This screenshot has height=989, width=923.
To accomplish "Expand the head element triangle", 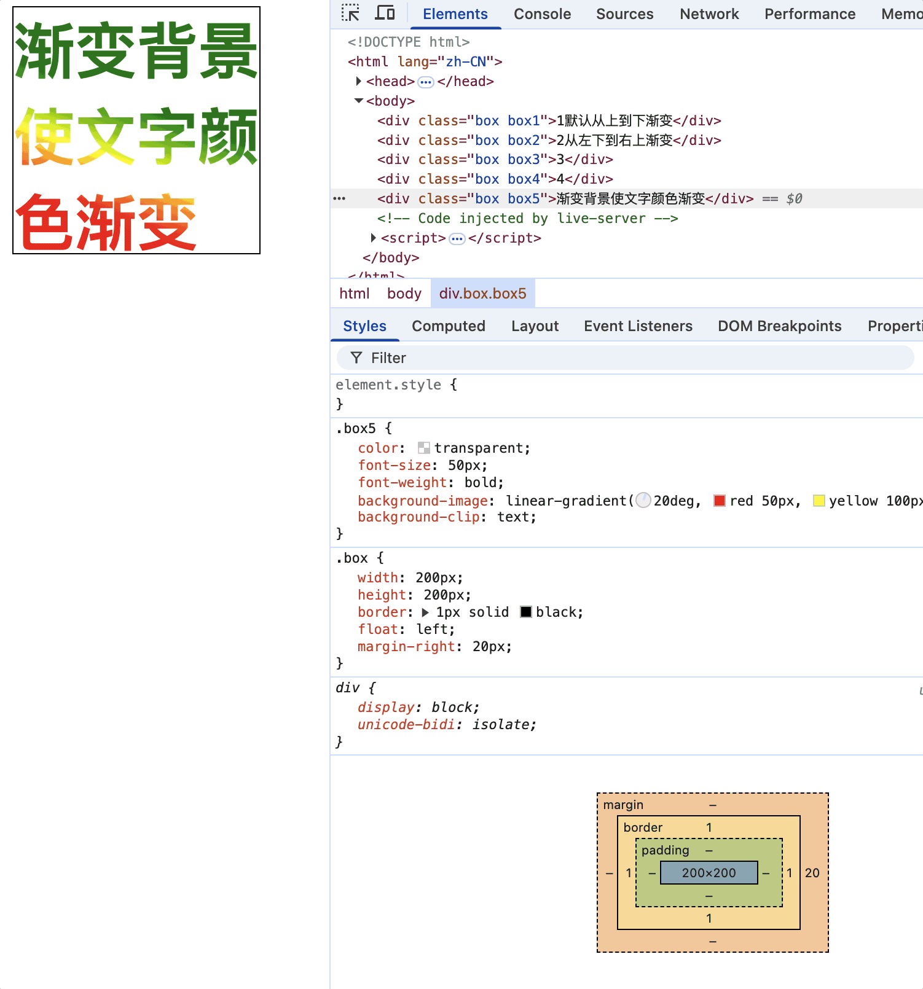I will [359, 81].
